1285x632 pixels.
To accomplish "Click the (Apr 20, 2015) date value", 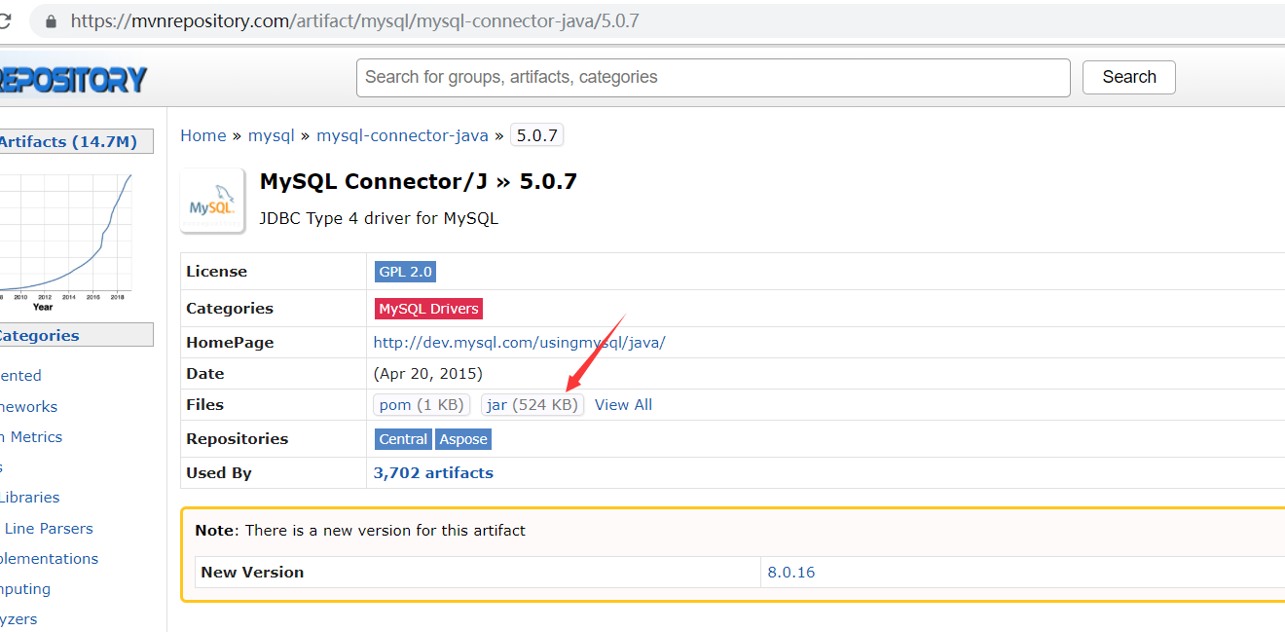I will pos(427,374).
